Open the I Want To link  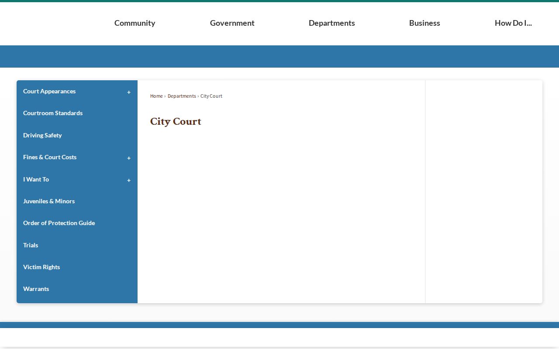coord(36,179)
